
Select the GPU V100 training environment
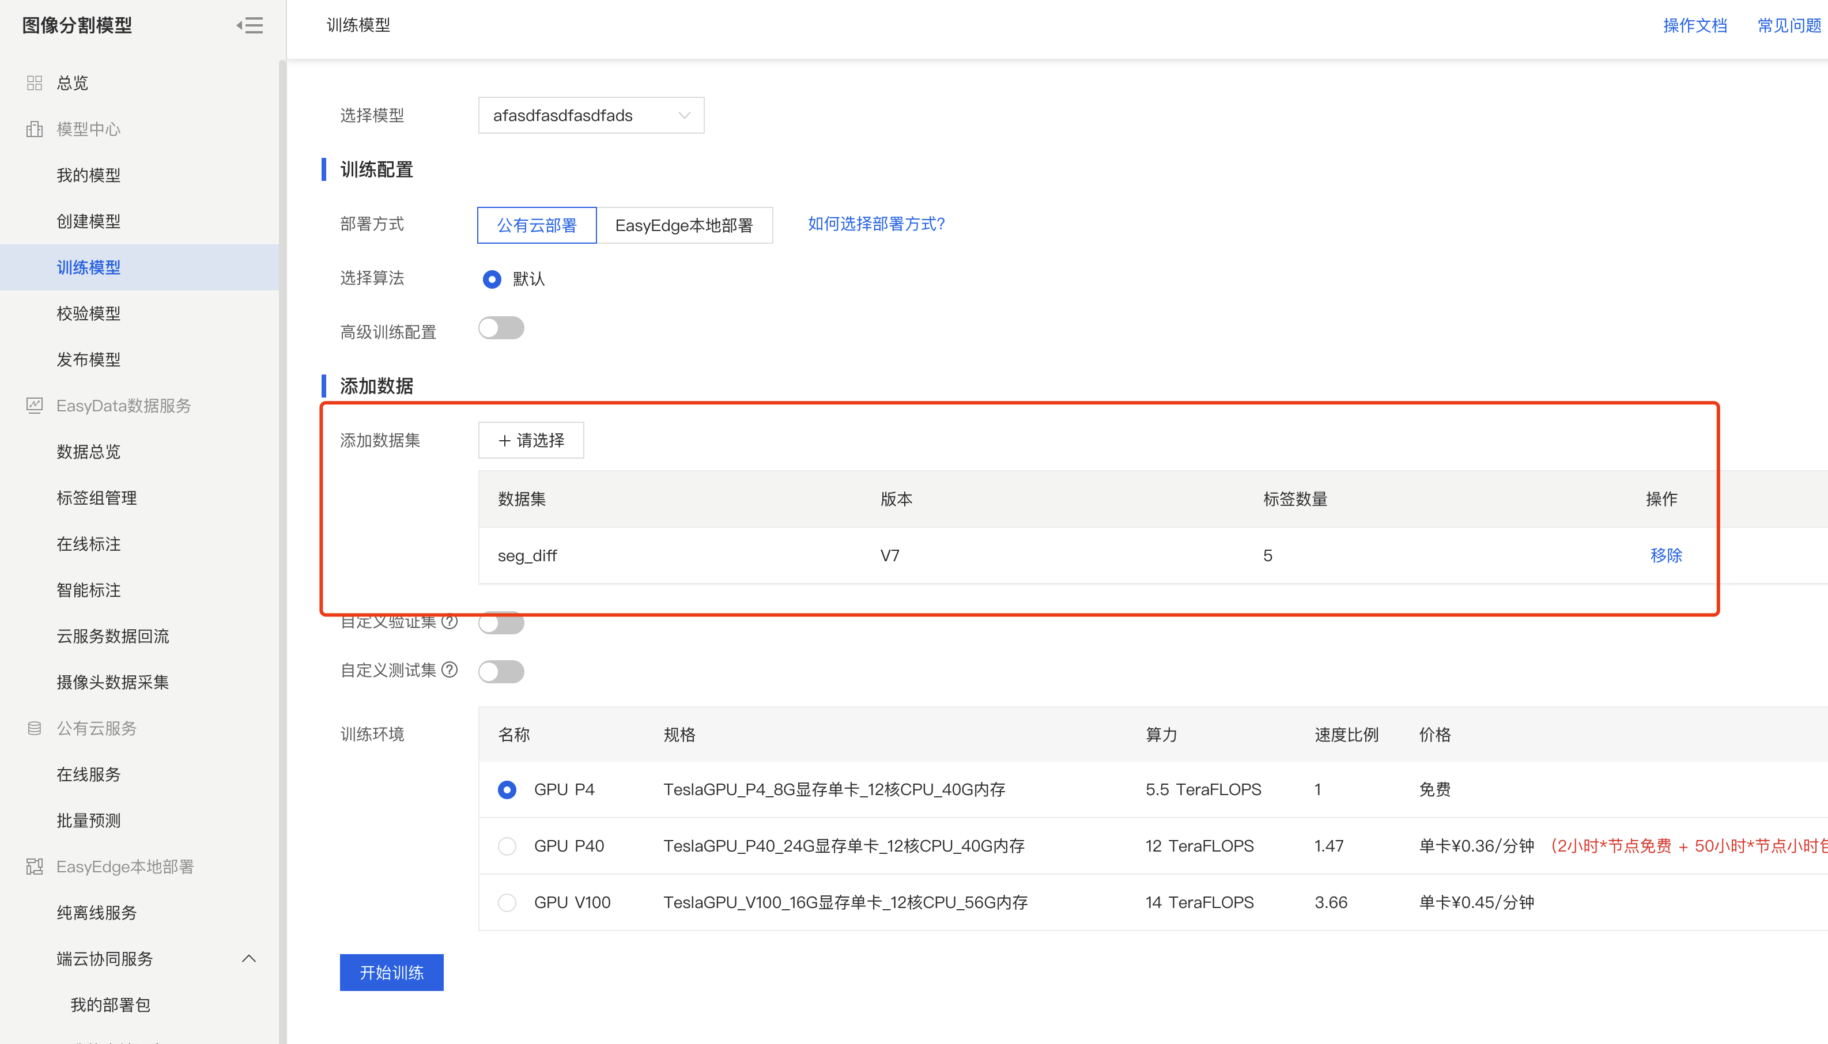[507, 903]
